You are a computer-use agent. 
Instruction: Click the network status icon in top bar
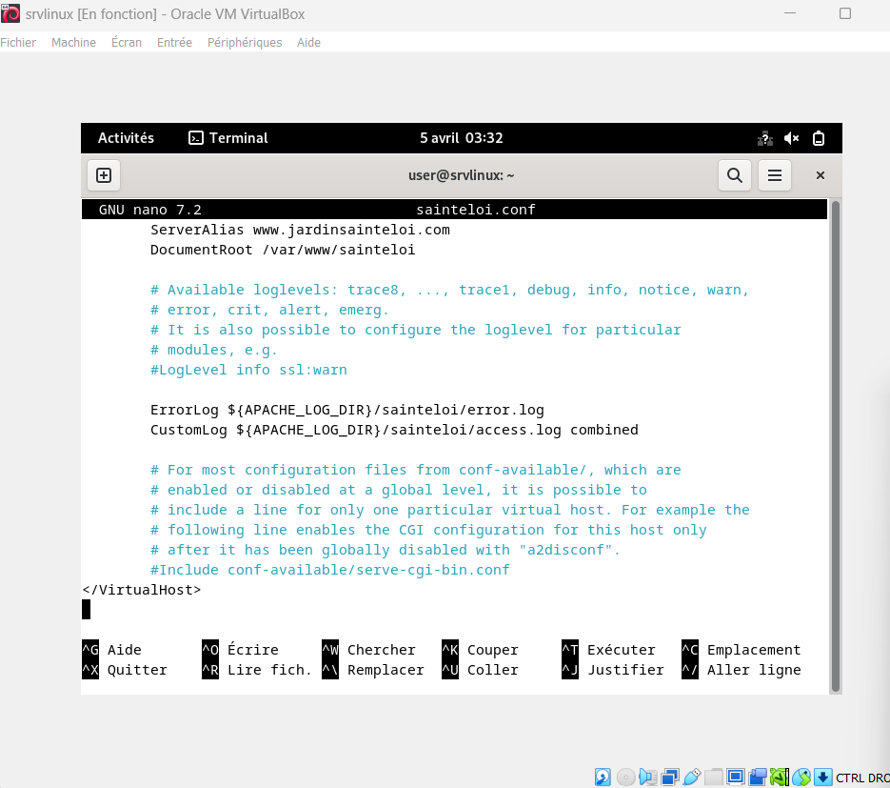tap(764, 138)
